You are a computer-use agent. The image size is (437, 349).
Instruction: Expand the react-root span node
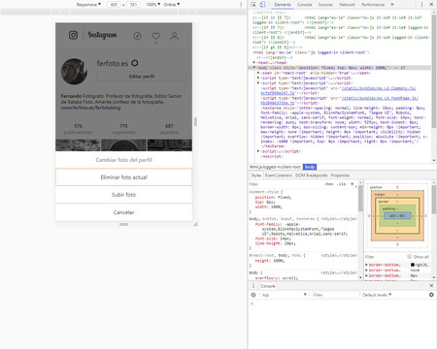pyautogui.click(x=258, y=73)
